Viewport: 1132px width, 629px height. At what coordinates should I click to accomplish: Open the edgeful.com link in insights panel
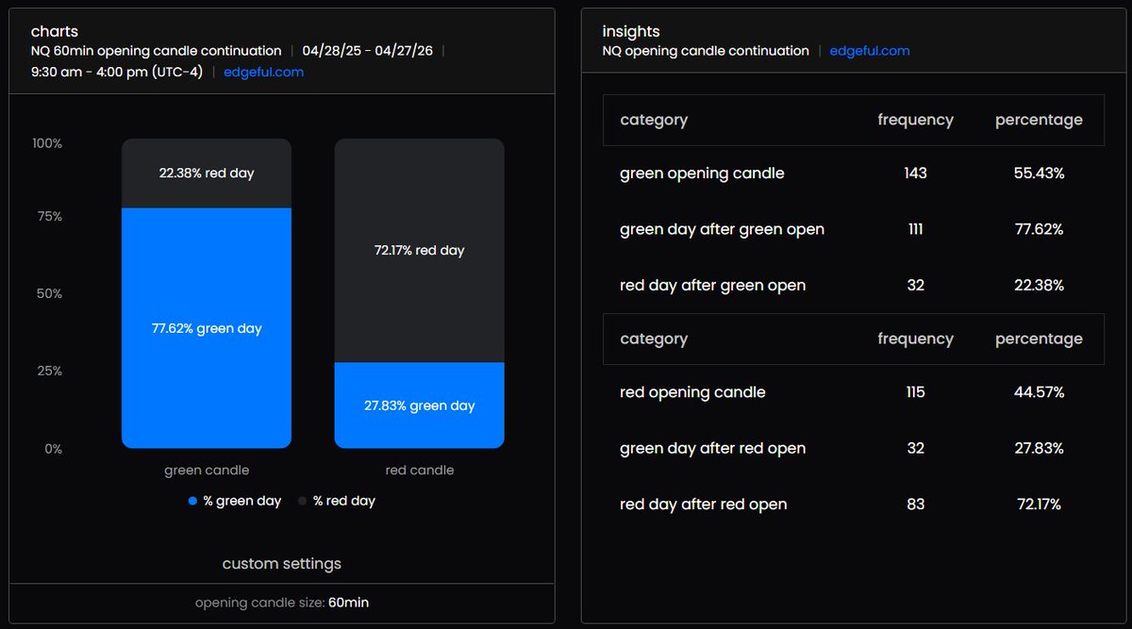[870, 51]
